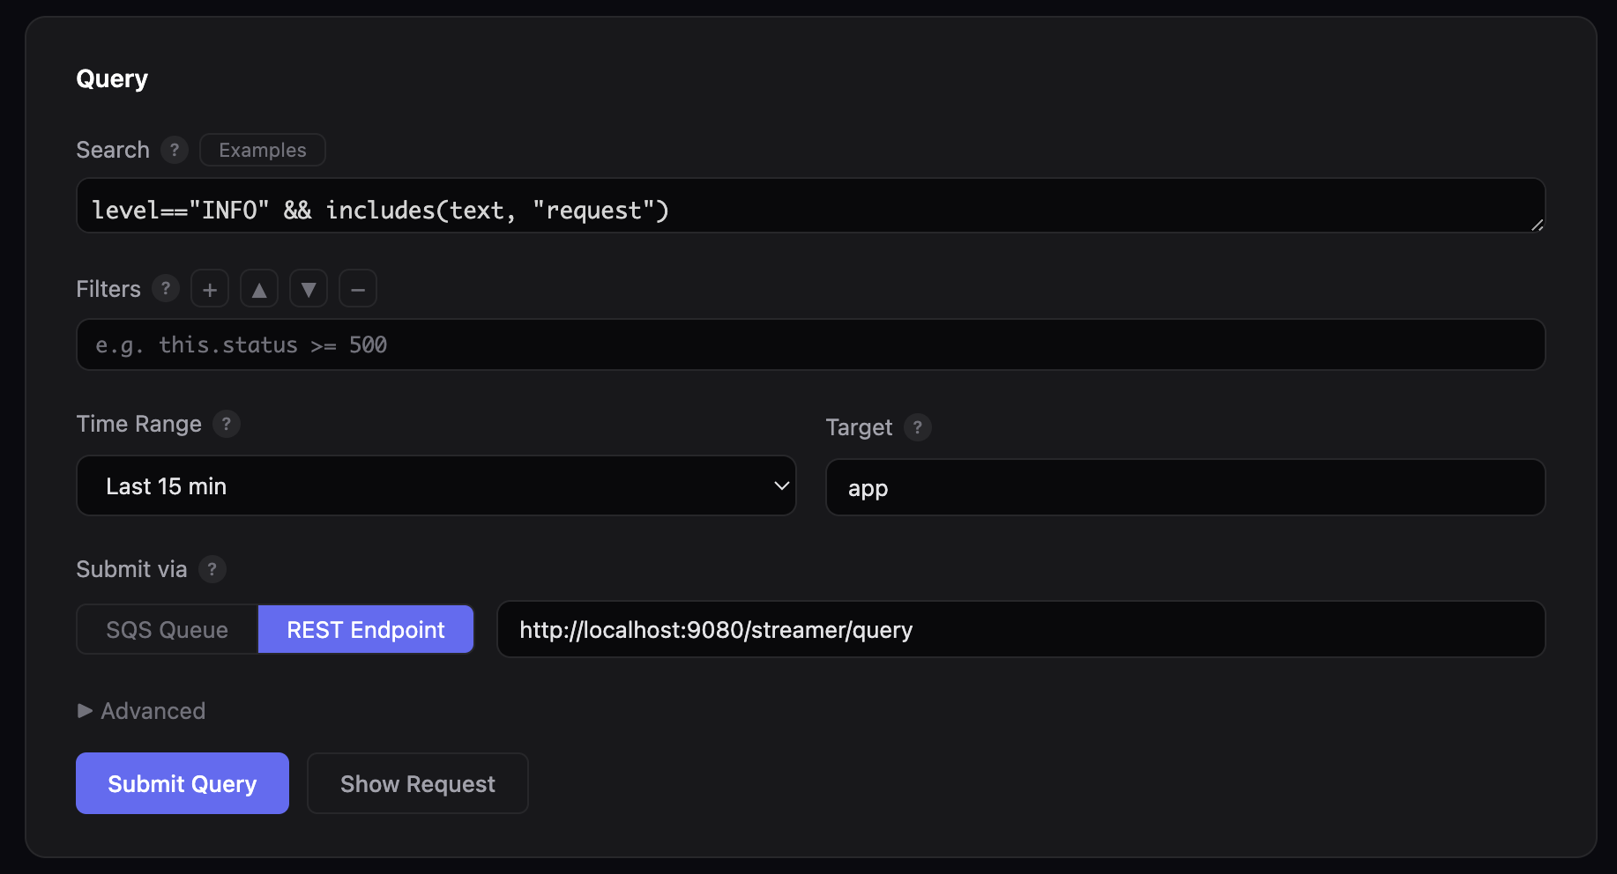
Task: Click the Filters help question mark icon
Action: click(166, 288)
